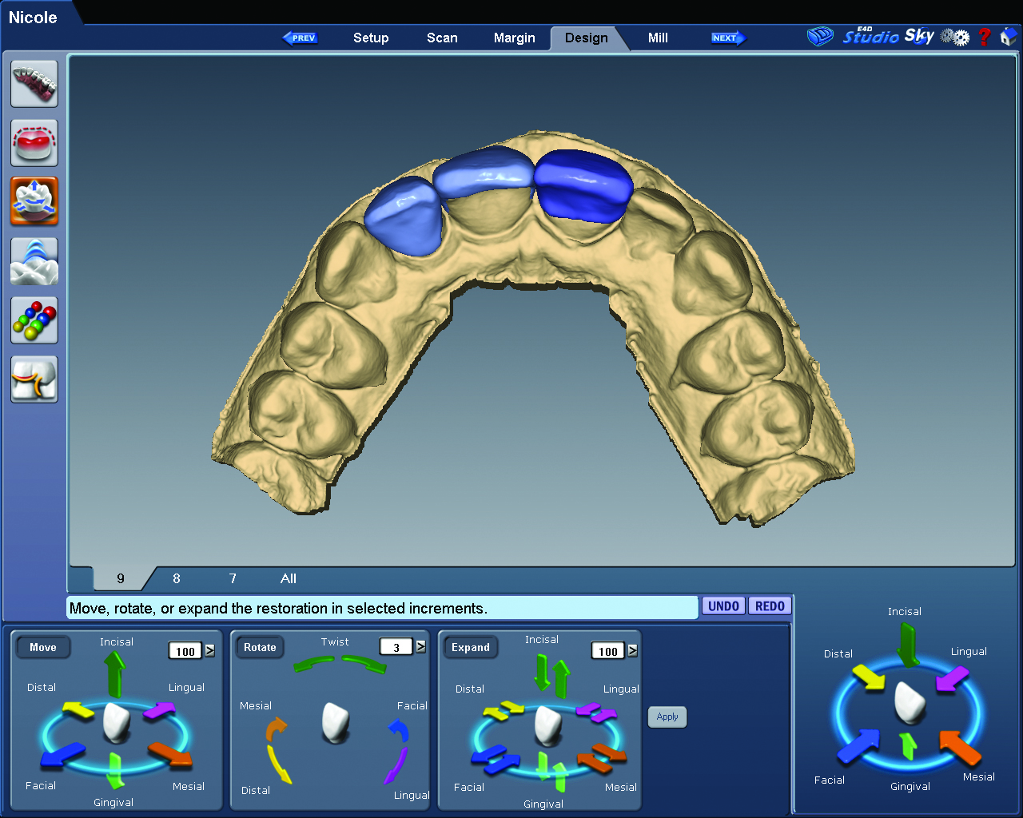Image resolution: width=1023 pixels, height=818 pixels.
Task: Click the dental arch model icon in sidebar
Action: coord(34,84)
